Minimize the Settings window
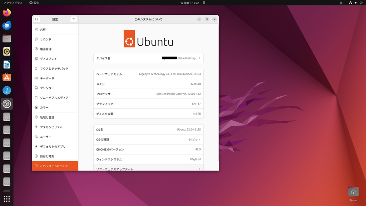This screenshot has height=206, width=366. (199, 19)
